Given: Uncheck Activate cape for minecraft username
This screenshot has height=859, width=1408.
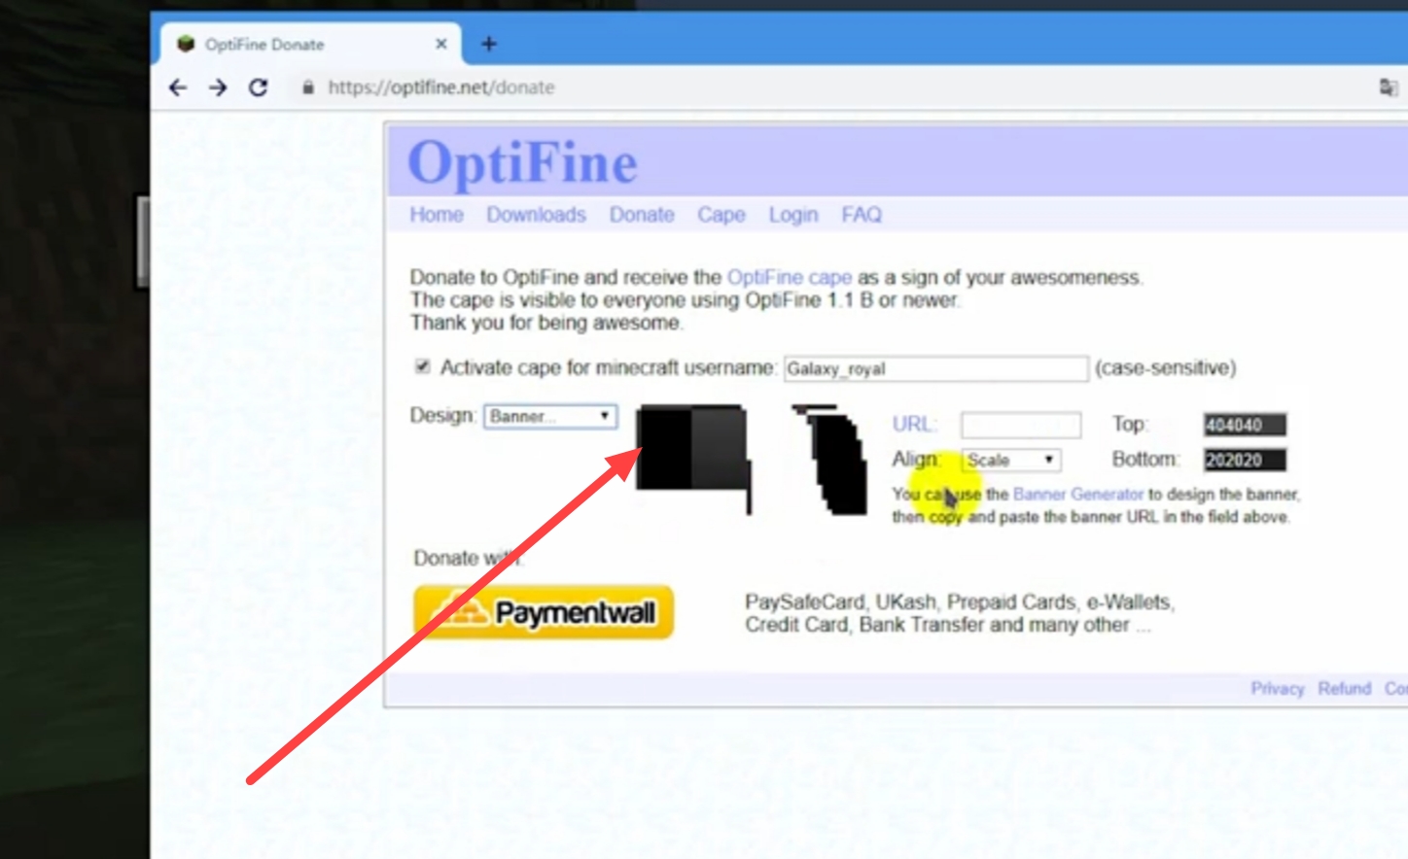Looking at the screenshot, I should point(422,366).
